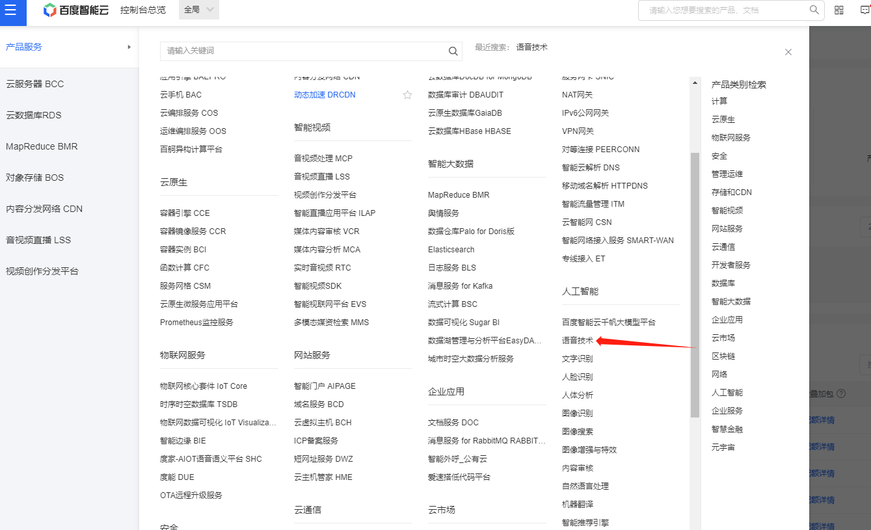
Task: Open Prometheus监控服务
Action: [196, 323]
